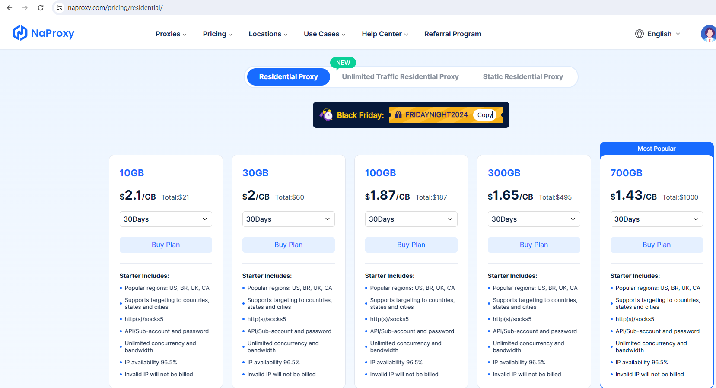Expand the Pricing menu
This screenshot has width=716, height=388.
(217, 34)
